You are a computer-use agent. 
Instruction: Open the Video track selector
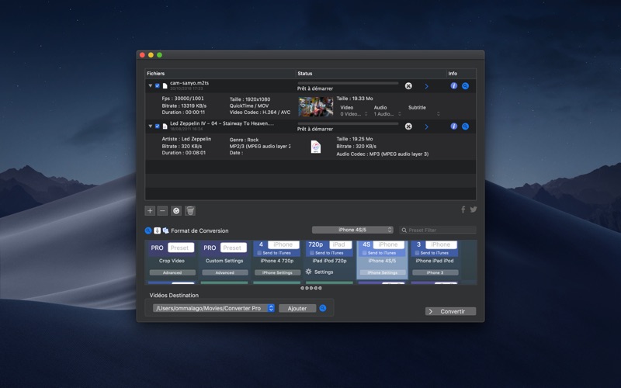point(354,114)
